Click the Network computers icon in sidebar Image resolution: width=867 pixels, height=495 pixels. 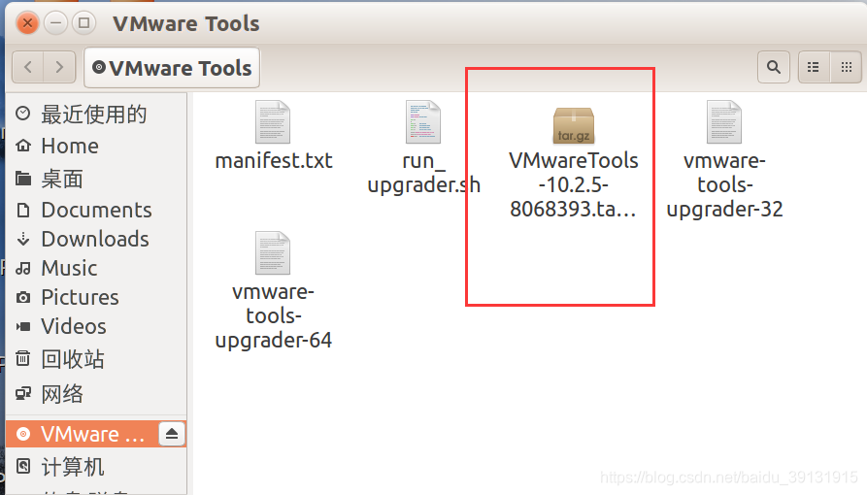23,394
